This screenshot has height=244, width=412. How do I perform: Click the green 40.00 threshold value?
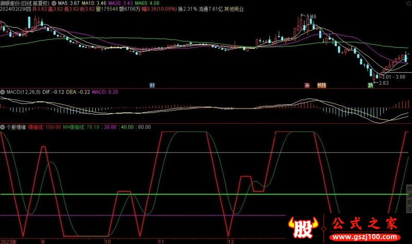(x=127, y=127)
